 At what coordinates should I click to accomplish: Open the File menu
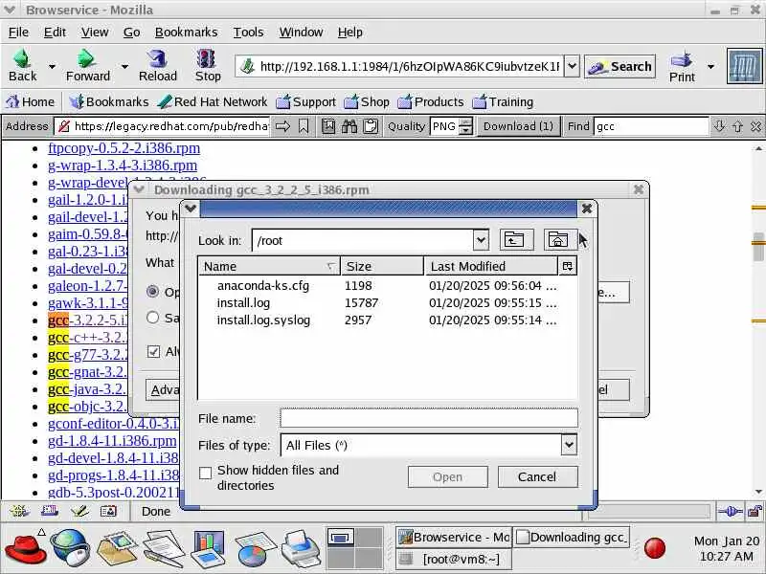click(18, 33)
